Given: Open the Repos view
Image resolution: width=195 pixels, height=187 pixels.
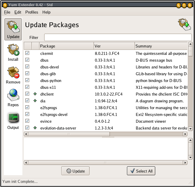Looking at the screenshot, I should 13,98.
